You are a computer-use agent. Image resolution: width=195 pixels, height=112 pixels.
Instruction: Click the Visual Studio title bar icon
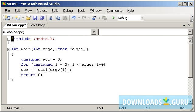click(x=4, y=4)
